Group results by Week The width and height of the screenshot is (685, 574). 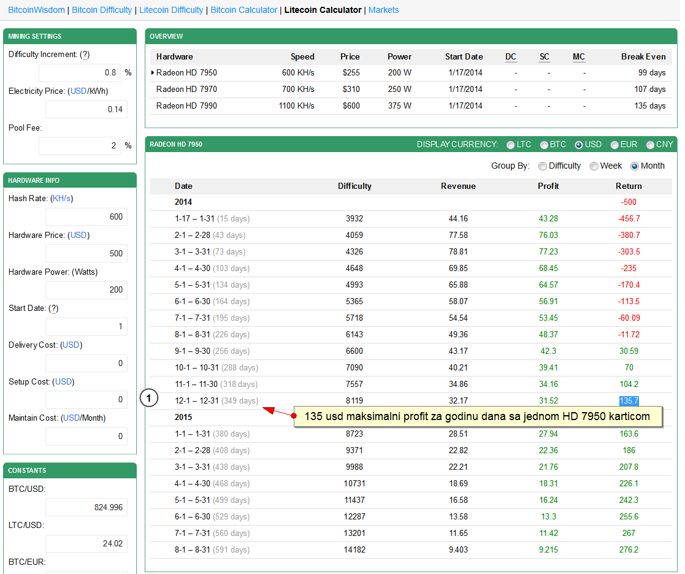pyautogui.click(x=594, y=166)
